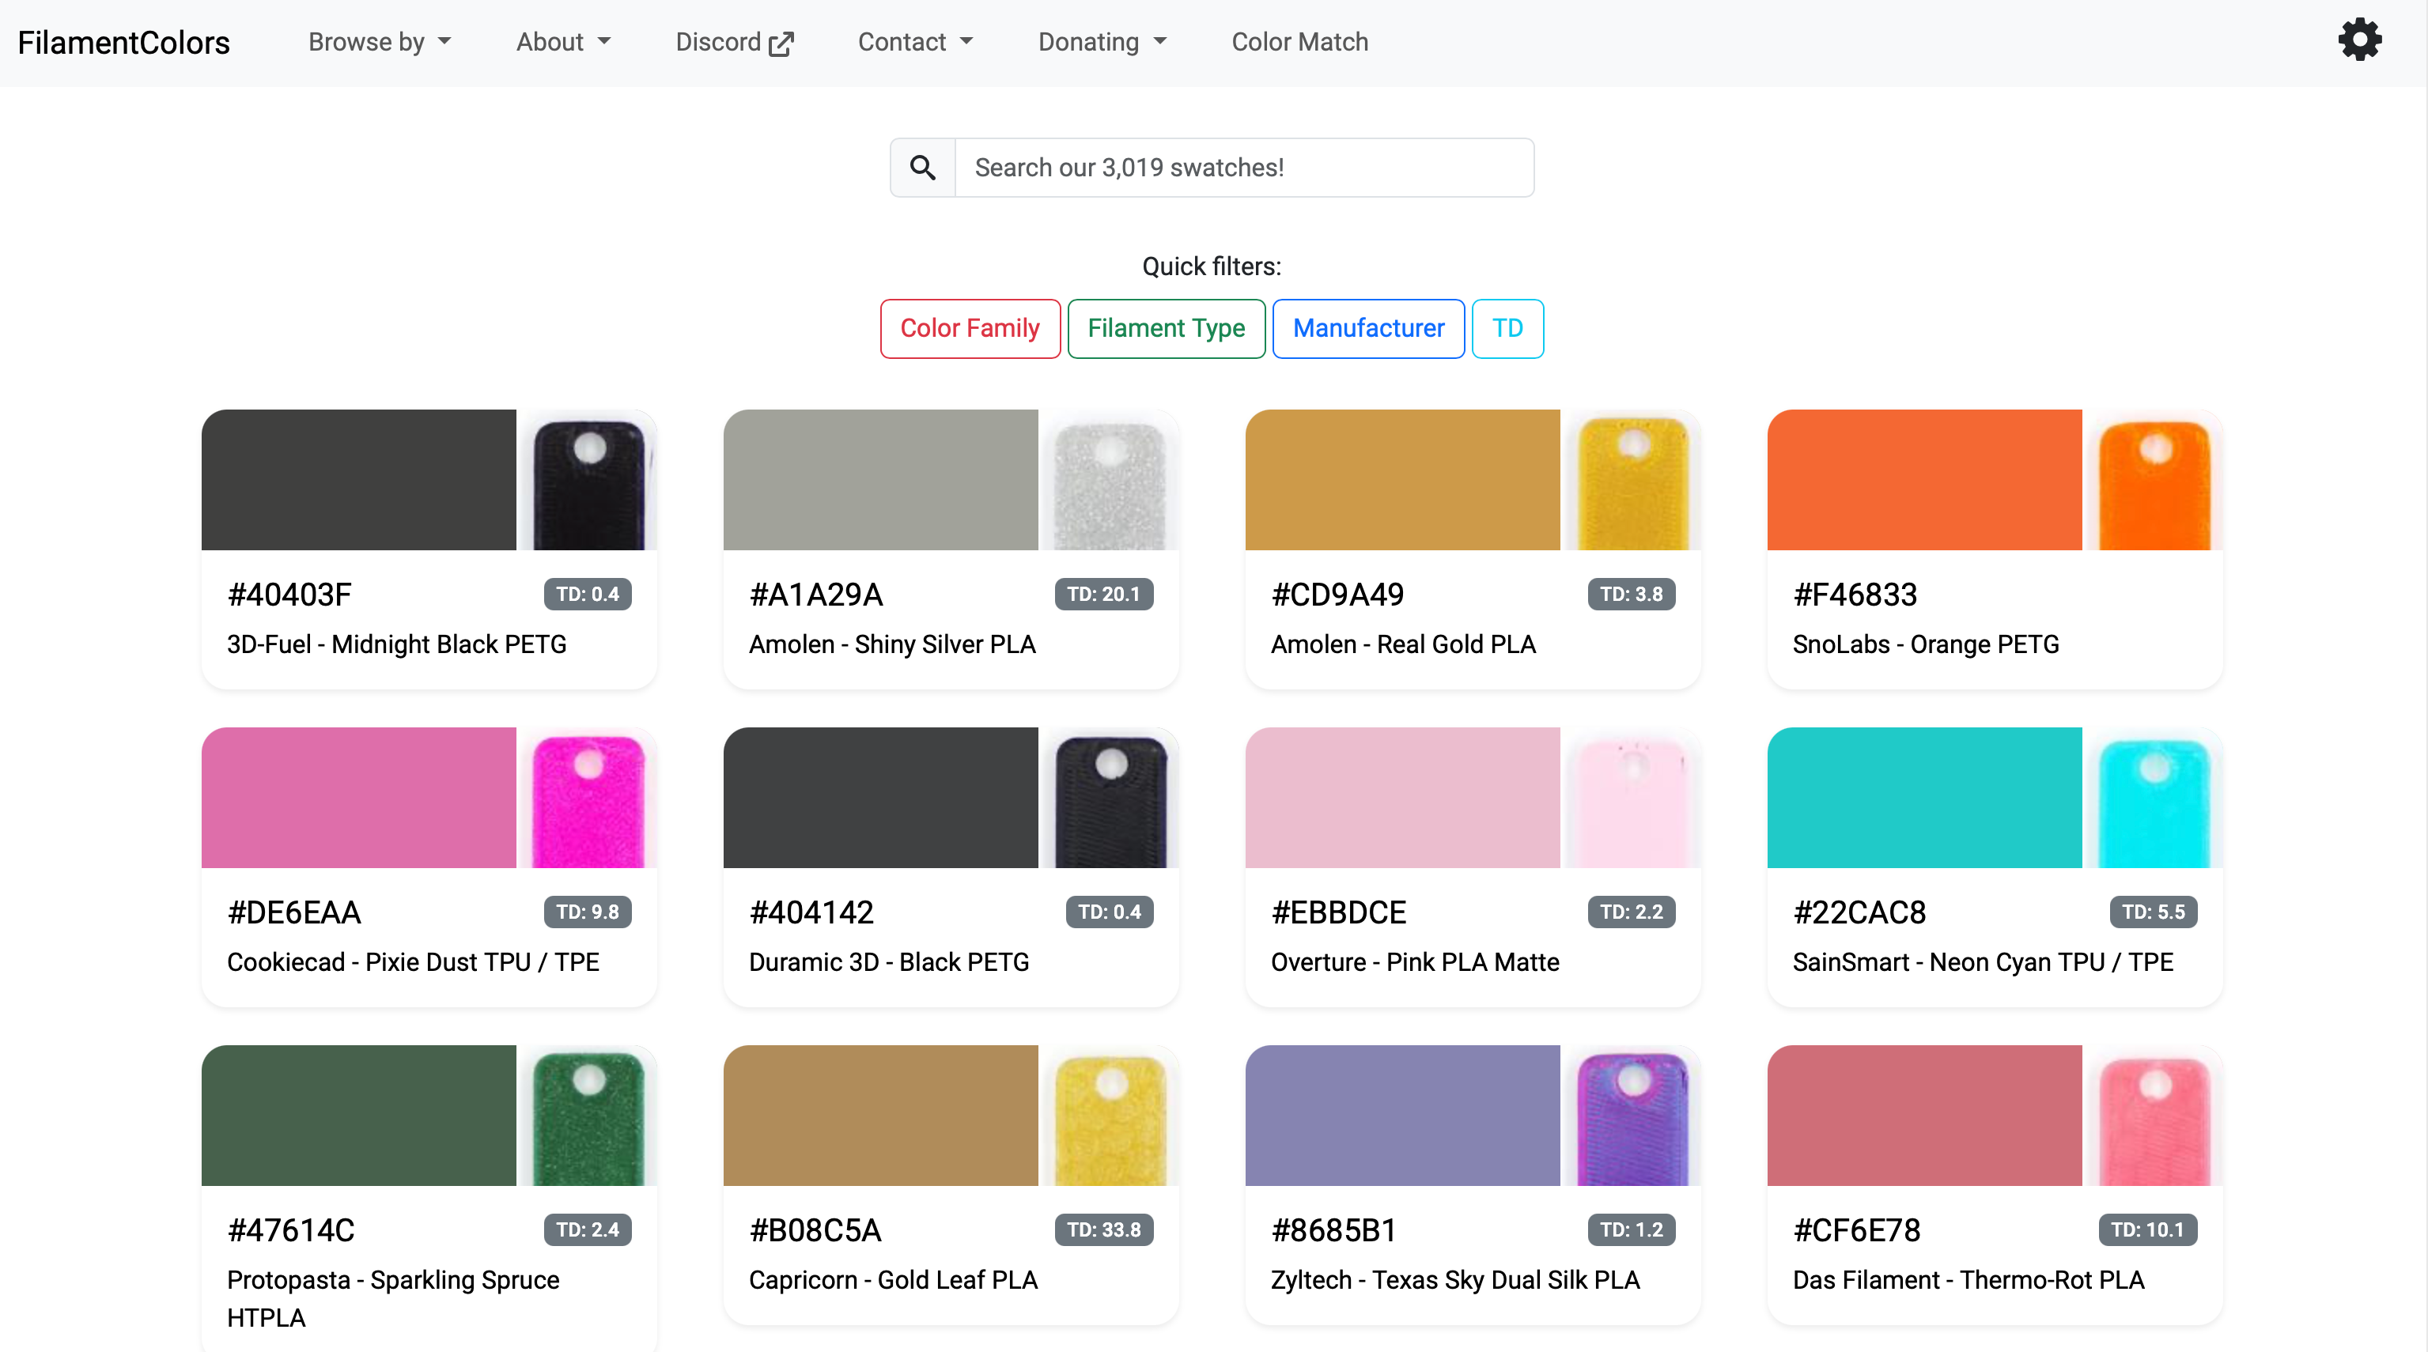Click the #F46833 orange color block

point(1925,480)
